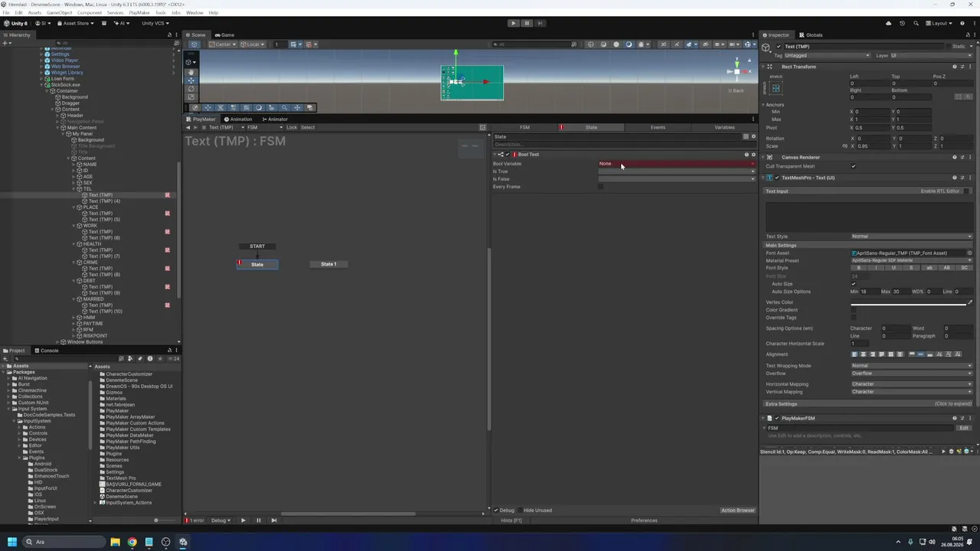Switch to the Globals tab
This screenshot has width=980, height=551.
click(811, 35)
